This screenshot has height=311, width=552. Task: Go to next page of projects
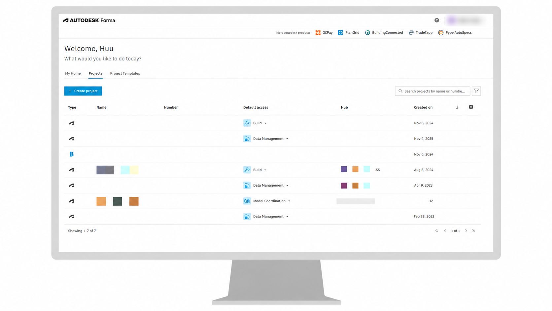click(x=466, y=231)
